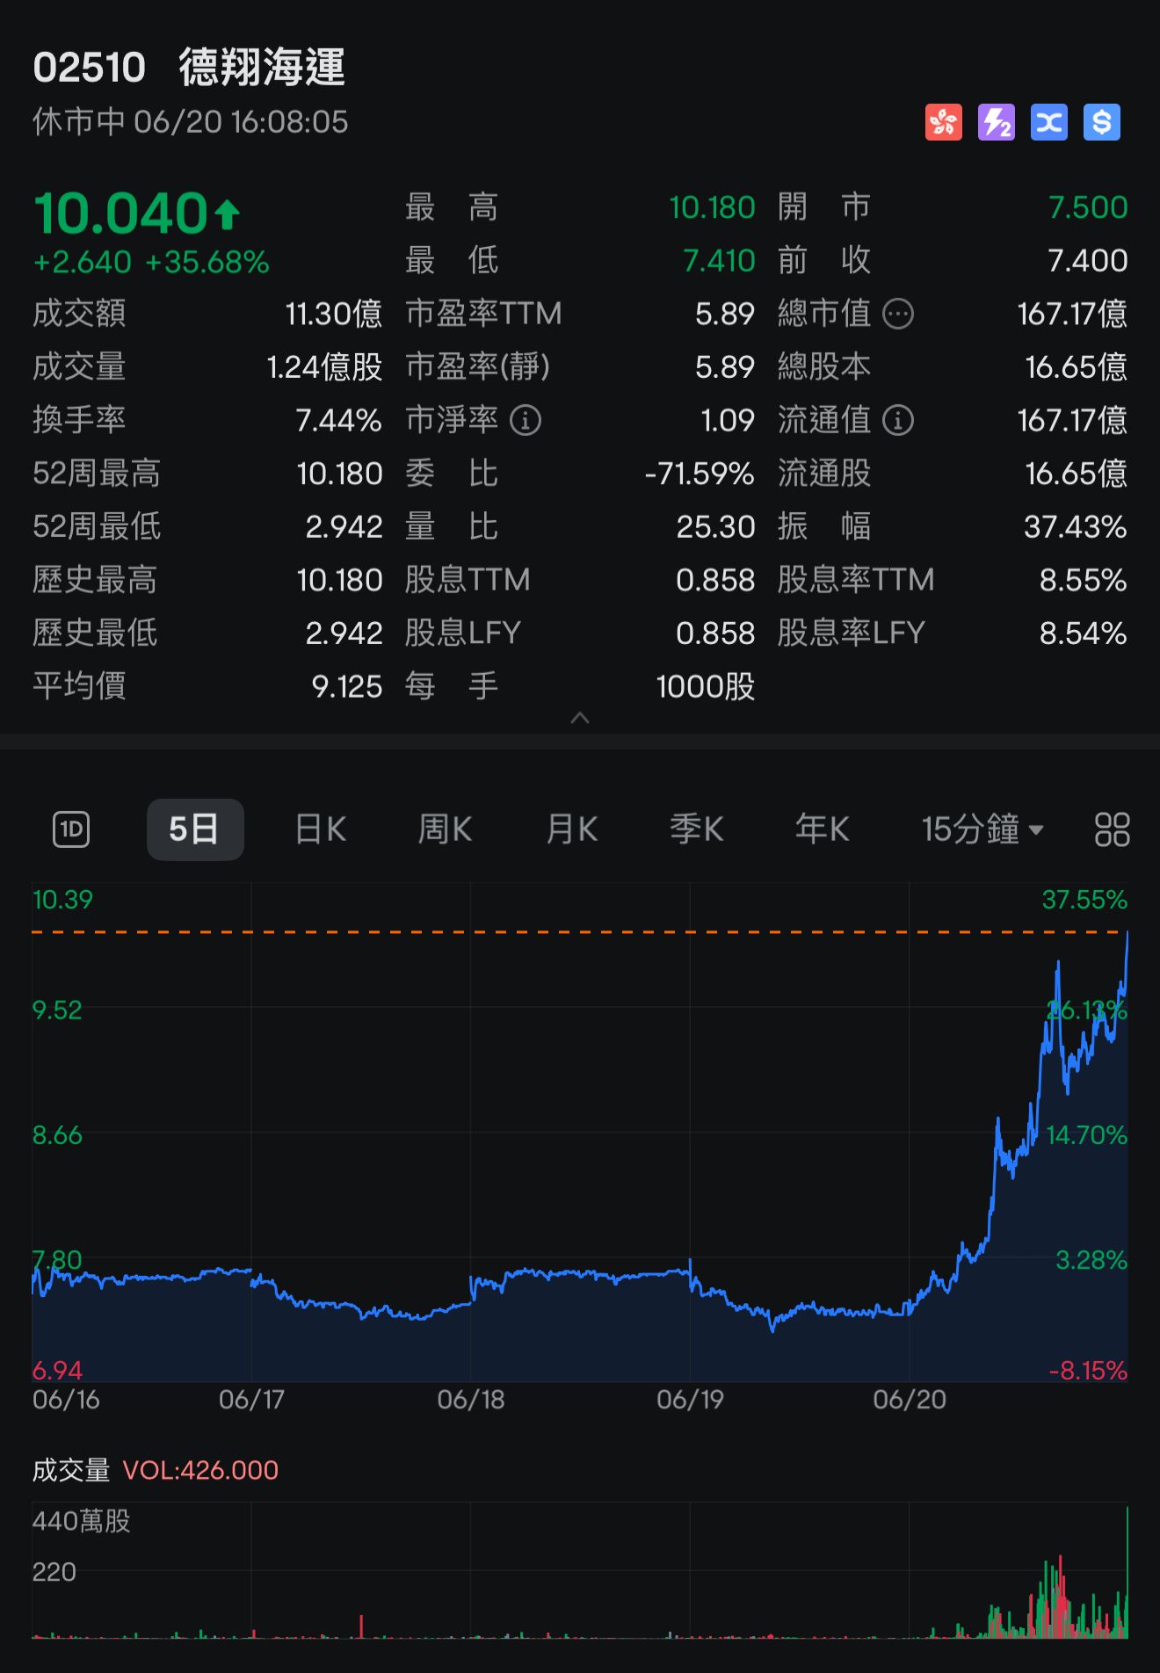Tap the Hong Kong market flag icon
The width and height of the screenshot is (1160, 1673).
pos(944,122)
